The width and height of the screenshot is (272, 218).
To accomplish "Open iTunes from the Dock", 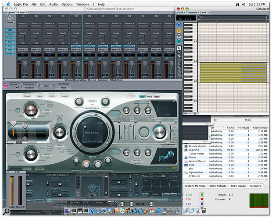I will [122, 211].
